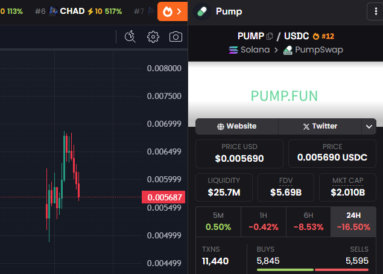Click the PRICE USD $0.005690 box

tap(239, 154)
